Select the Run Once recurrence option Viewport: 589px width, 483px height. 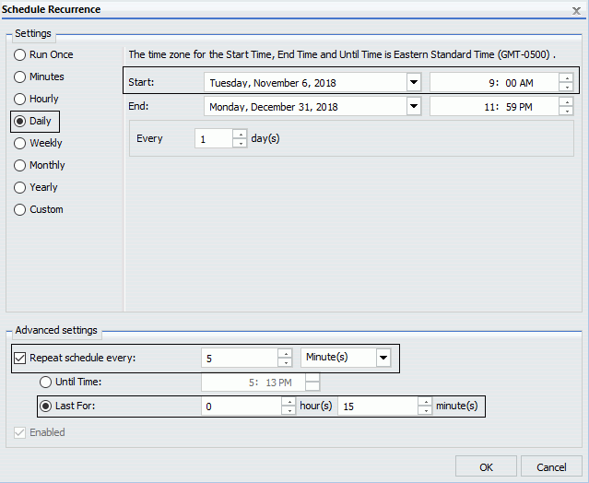coord(43,54)
